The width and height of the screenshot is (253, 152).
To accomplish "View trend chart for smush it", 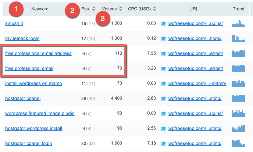I will (x=239, y=23).
